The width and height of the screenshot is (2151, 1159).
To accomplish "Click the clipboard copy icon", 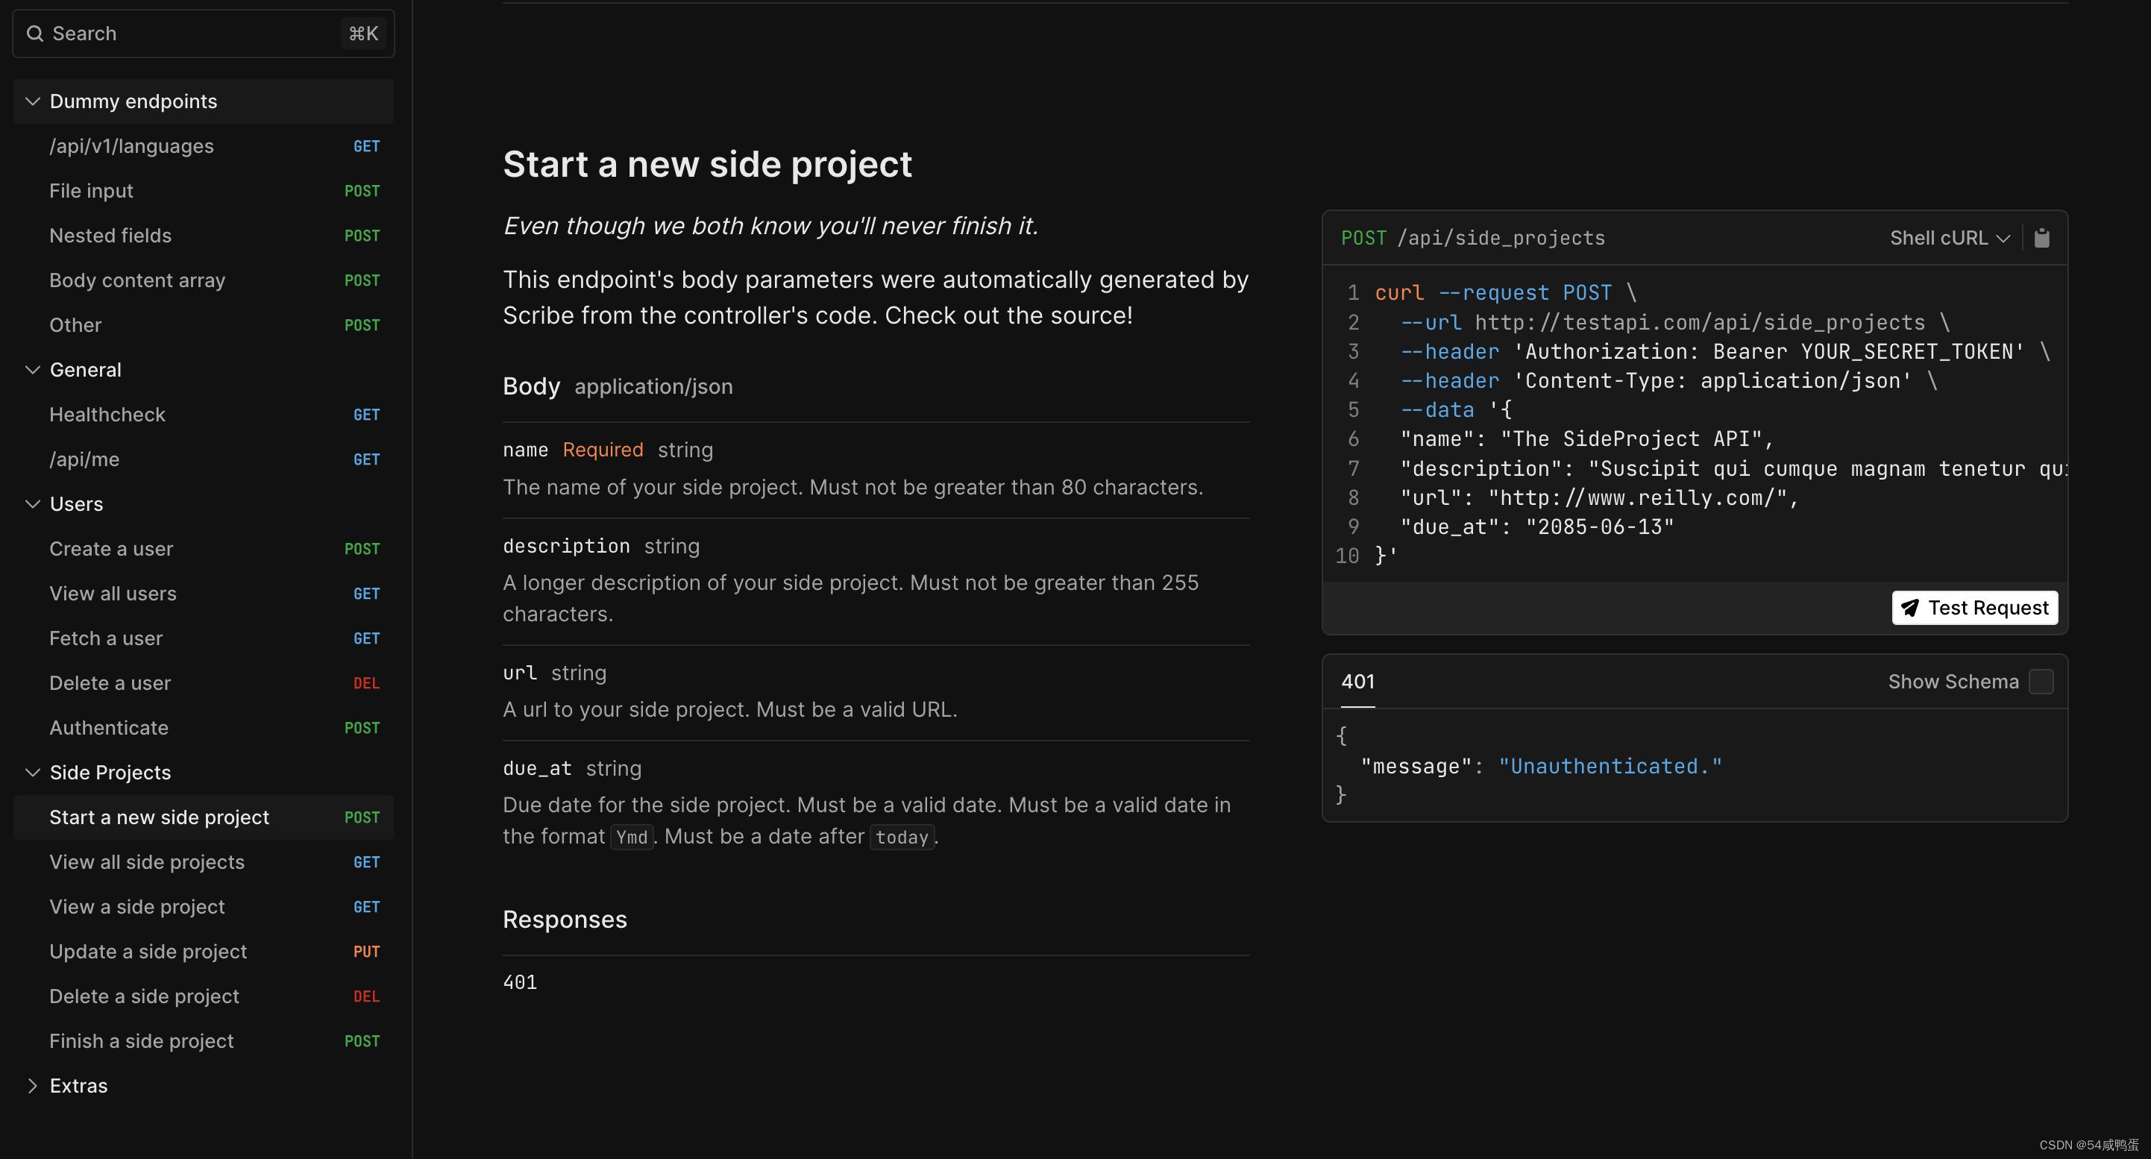I will 2041,238.
